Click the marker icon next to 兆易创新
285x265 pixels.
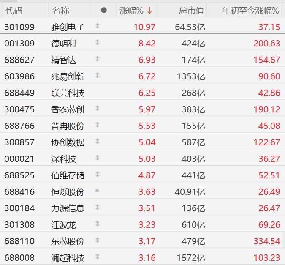point(98,75)
